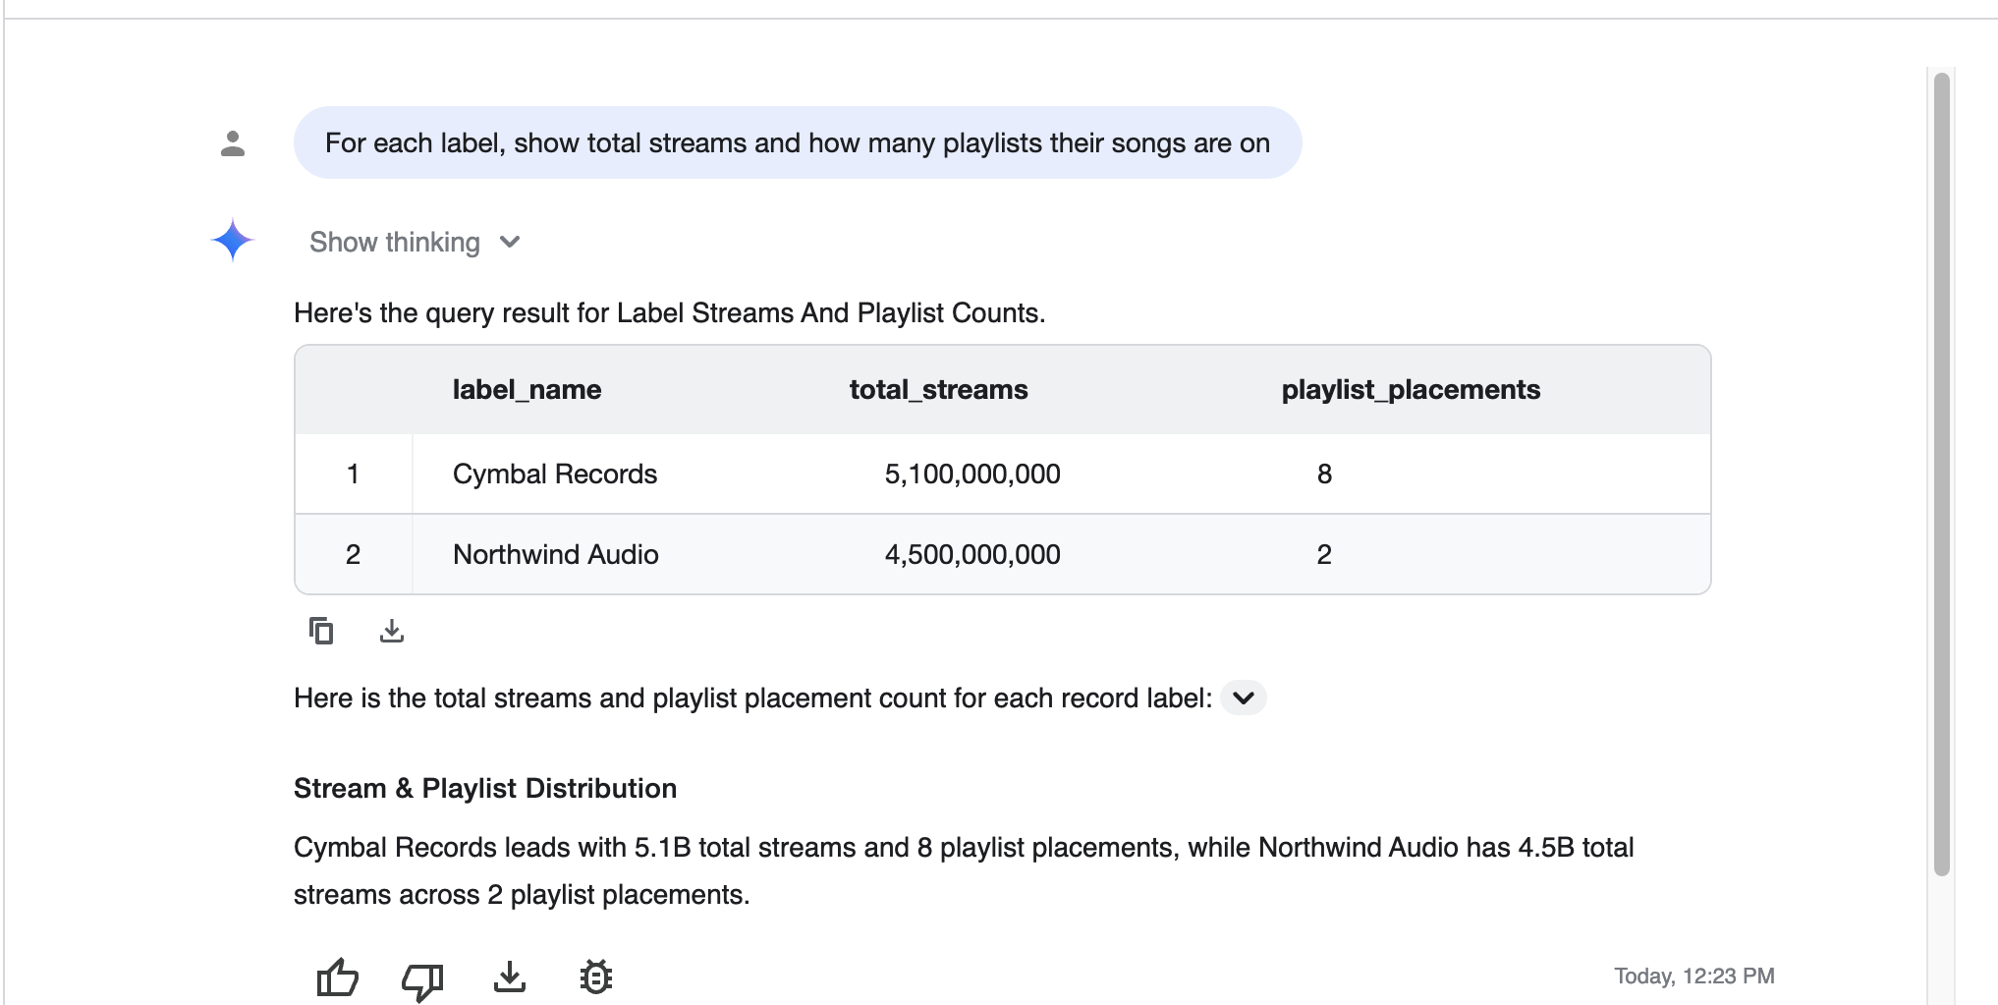This screenshot has height=1005, width=1998.
Task: Sort by the total_streams column header
Action: (x=938, y=389)
